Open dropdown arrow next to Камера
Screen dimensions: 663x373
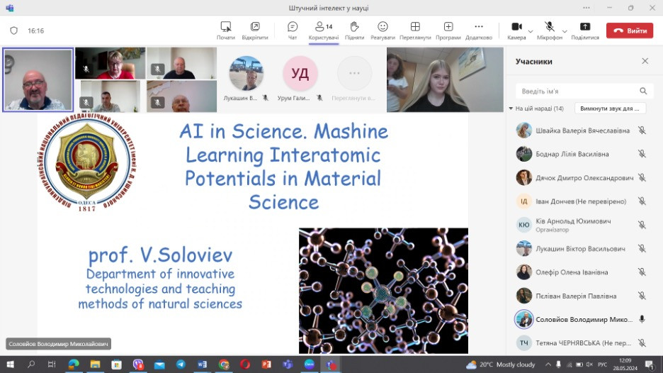[x=533, y=31]
